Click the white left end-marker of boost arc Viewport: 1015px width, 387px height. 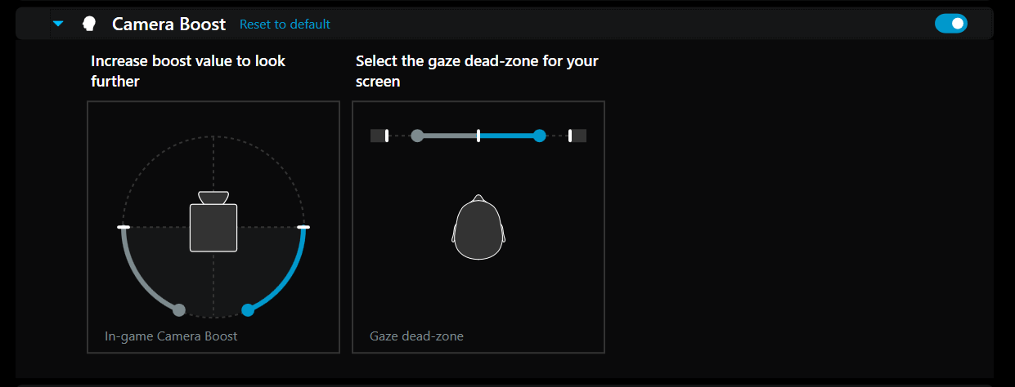pyautogui.click(x=124, y=226)
